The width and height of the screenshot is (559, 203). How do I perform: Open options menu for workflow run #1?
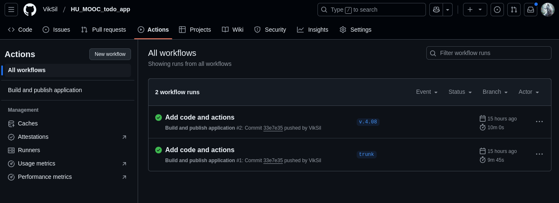(x=539, y=154)
